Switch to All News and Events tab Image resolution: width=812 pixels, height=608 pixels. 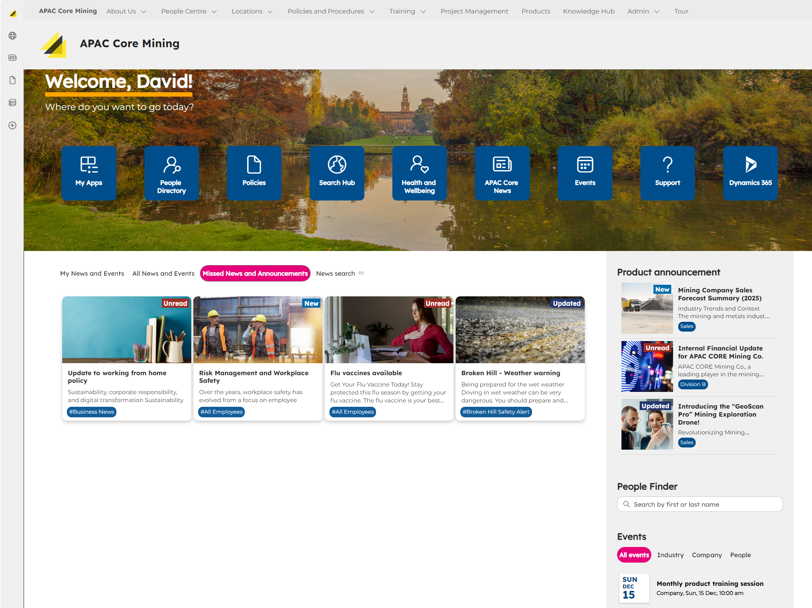click(x=163, y=273)
